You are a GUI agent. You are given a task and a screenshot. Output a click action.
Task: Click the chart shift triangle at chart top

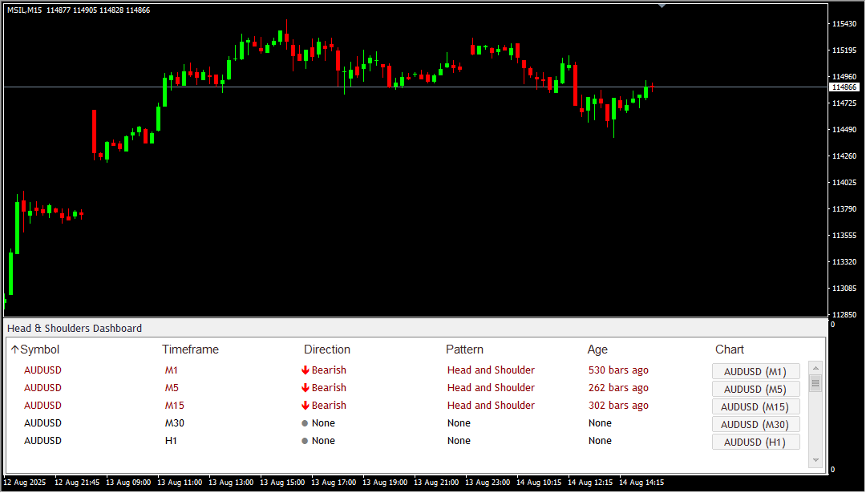point(662,6)
